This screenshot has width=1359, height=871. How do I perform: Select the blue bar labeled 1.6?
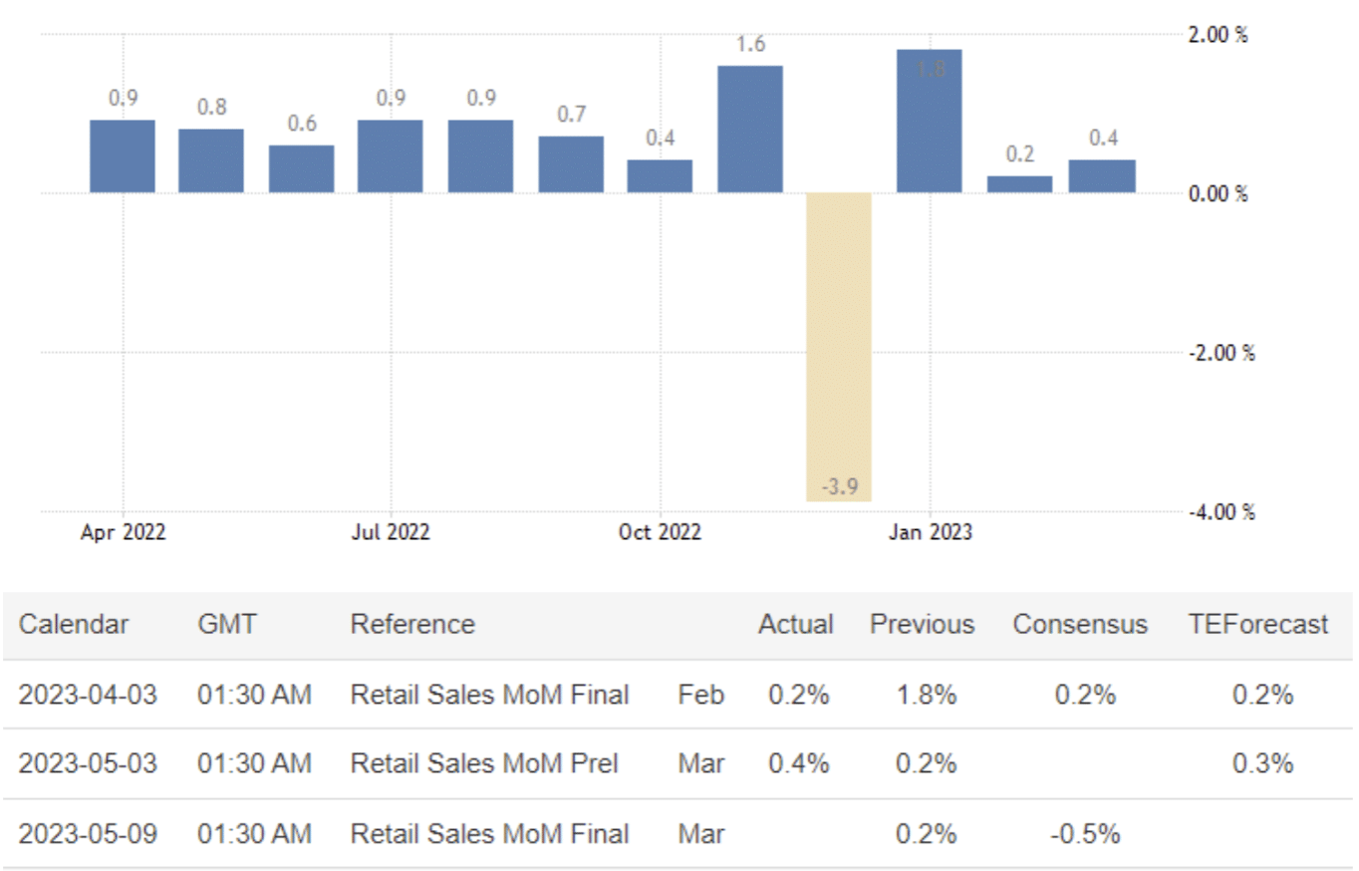coord(750,130)
